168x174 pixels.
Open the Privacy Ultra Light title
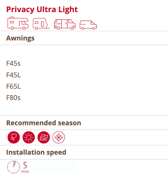tap(42, 9)
